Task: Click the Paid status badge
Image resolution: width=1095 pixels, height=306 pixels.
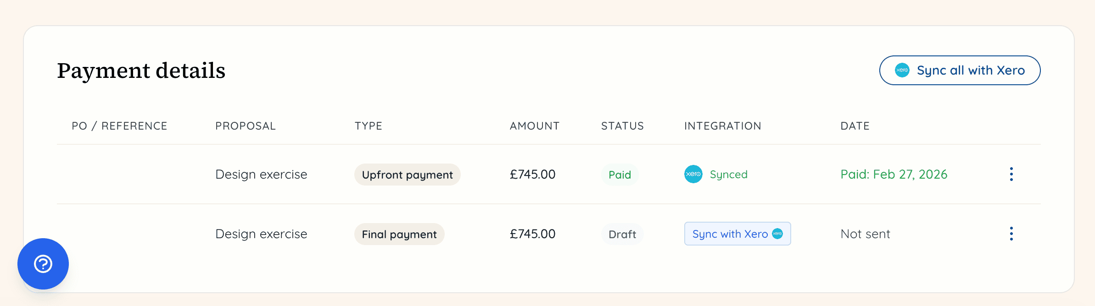Action: pyautogui.click(x=620, y=175)
